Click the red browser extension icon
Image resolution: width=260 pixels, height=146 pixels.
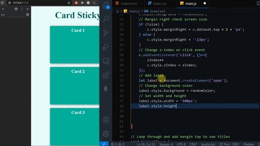(x=76, y=3)
